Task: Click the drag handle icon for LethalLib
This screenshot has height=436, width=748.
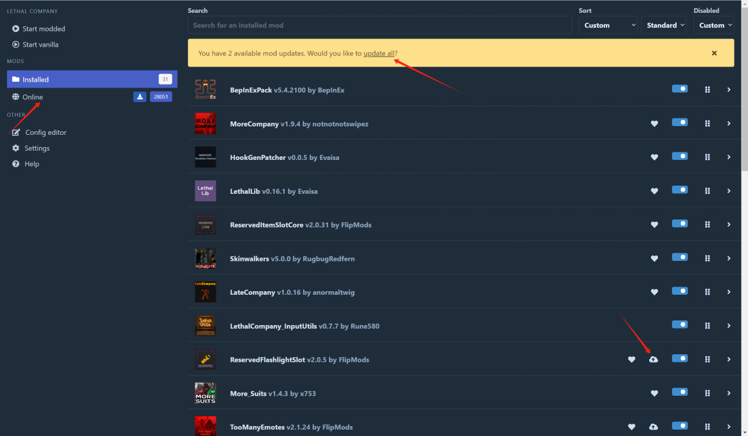Action: point(707,191)
